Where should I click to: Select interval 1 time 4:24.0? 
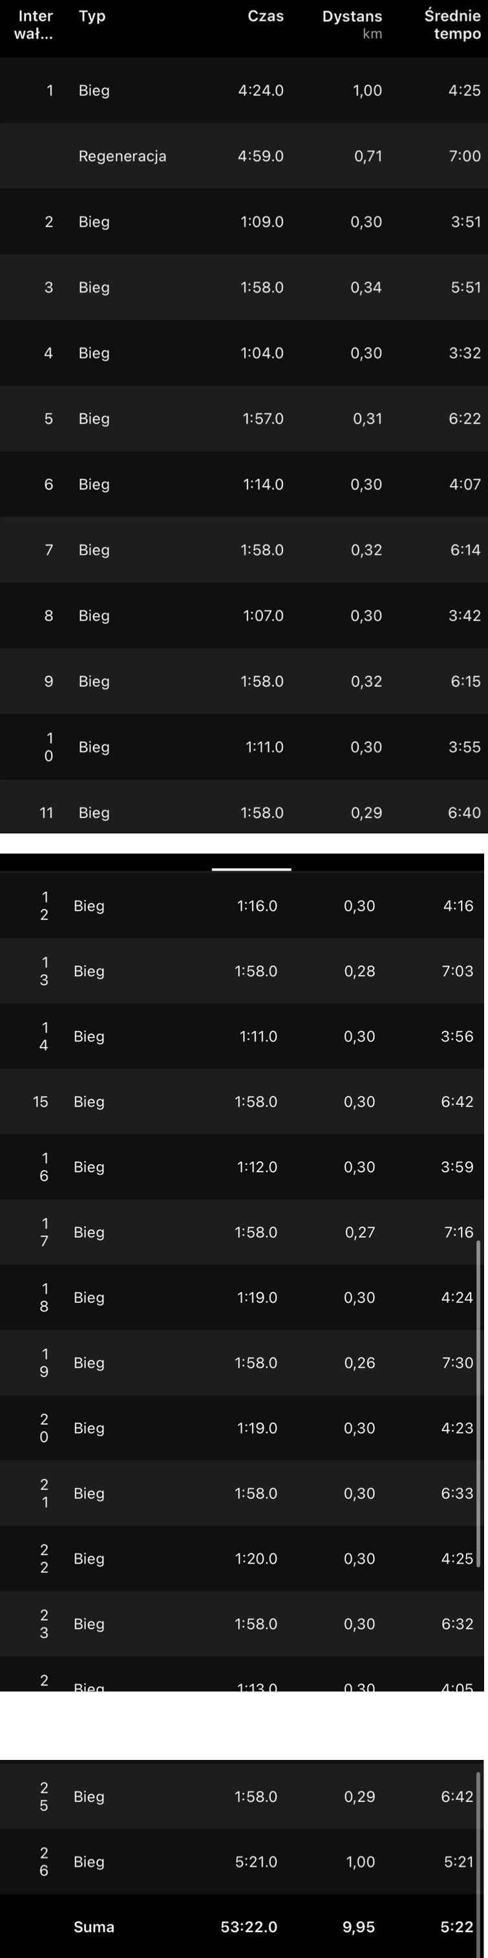(x=260, y=91)
